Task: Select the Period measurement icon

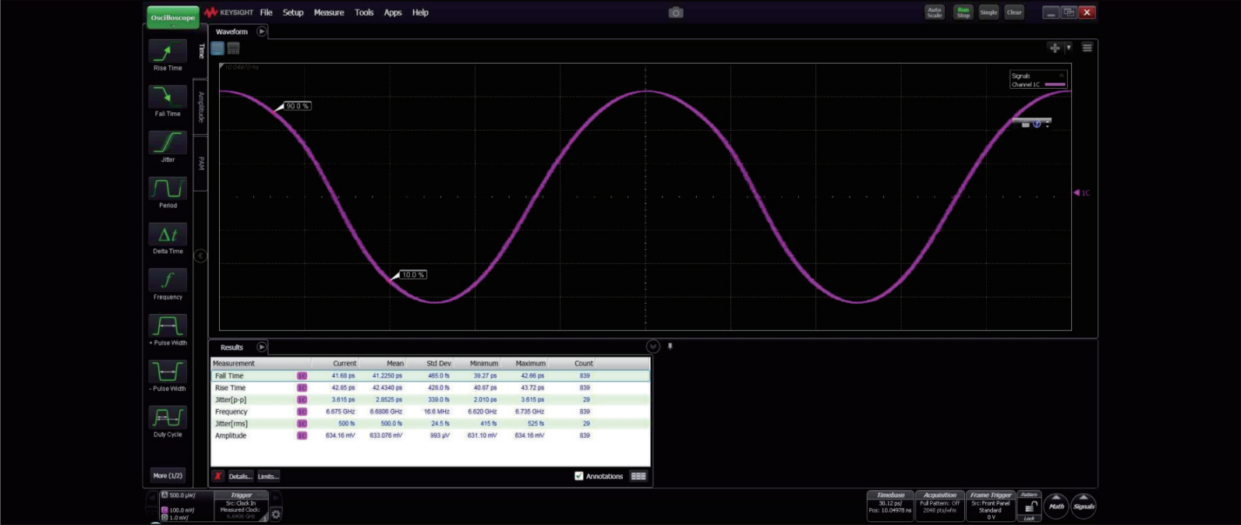Action: [x=168, y=189]
